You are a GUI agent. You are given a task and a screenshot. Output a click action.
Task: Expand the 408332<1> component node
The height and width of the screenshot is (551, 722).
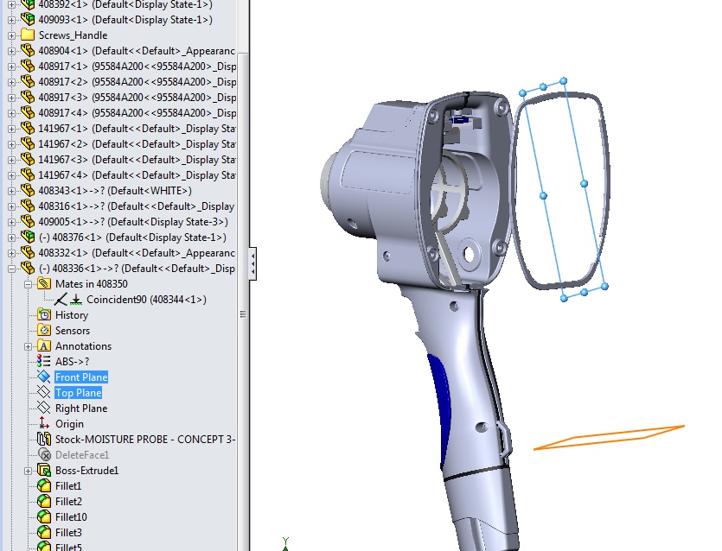coord(11,253)
